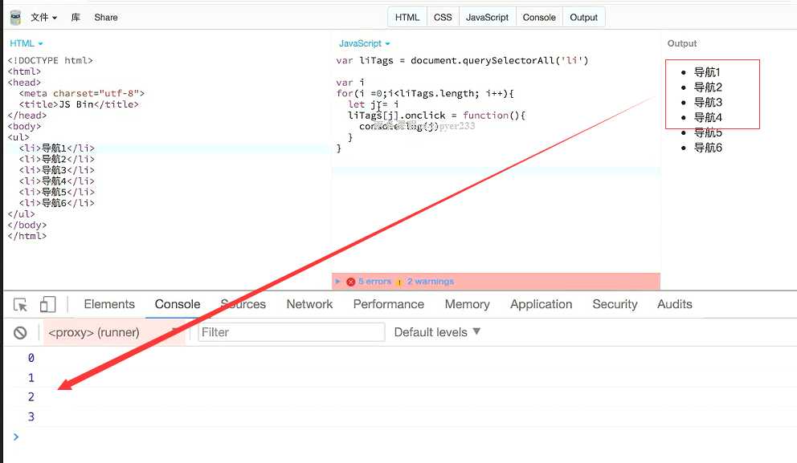Click the 'var i' code line
Screen dimensions: 797x463
click(x=350, y=82)
